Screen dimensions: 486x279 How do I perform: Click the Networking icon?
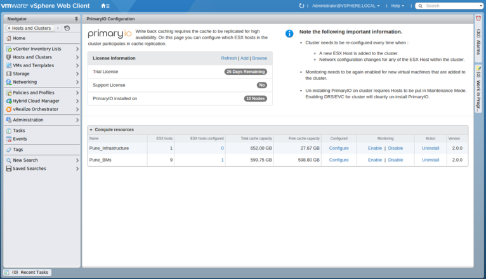pyautogui.click(x=9, y=82)
